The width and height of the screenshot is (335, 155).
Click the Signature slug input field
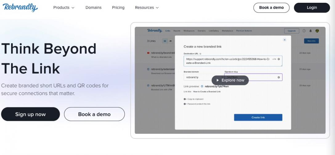(253, 77)
